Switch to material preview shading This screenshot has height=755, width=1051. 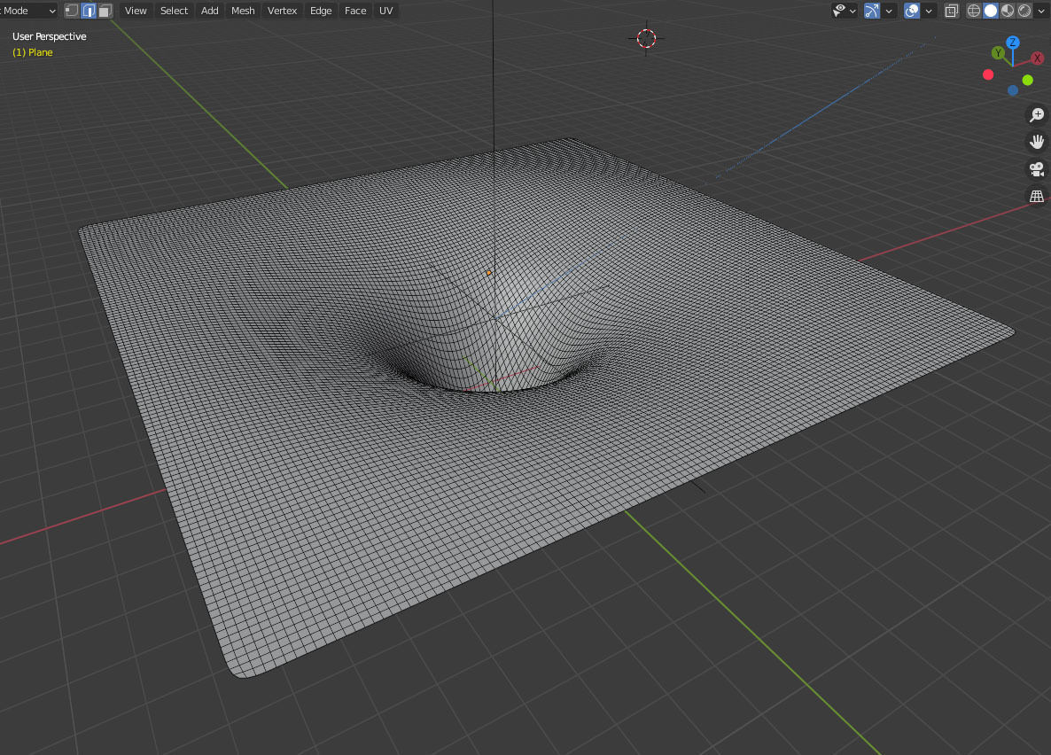click(1008, 11)
